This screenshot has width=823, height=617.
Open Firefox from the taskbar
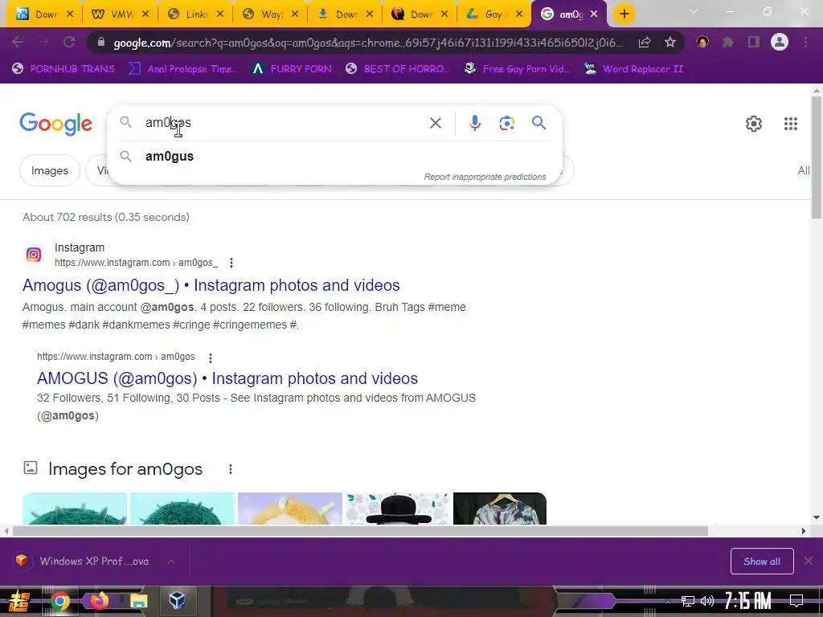[99, 601]
